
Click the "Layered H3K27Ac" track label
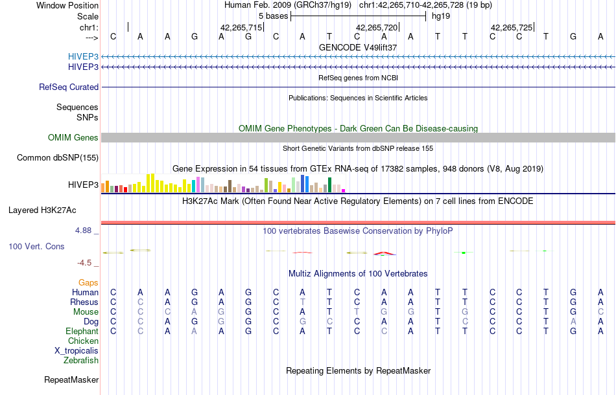tap(42, 210)
